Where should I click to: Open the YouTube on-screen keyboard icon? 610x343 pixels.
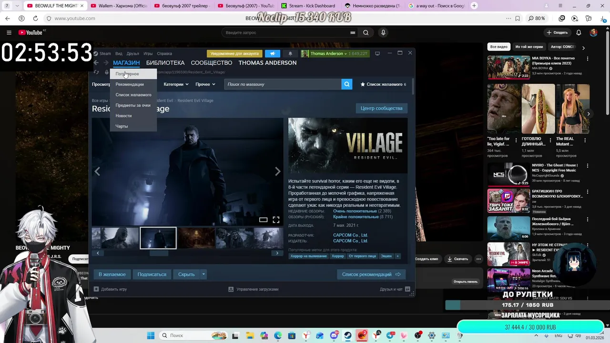tap(353, 32)
